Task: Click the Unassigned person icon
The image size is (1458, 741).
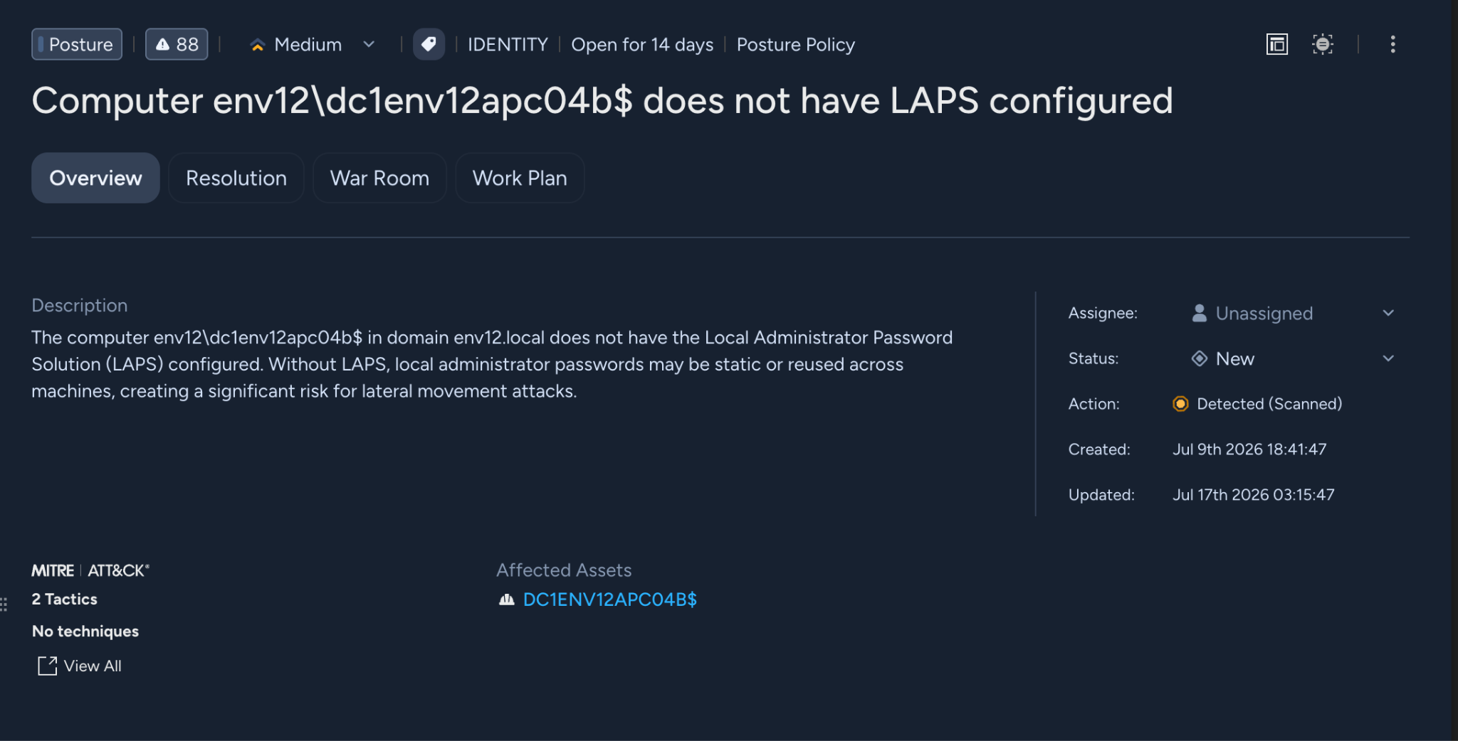Action: pos(1200,313)
